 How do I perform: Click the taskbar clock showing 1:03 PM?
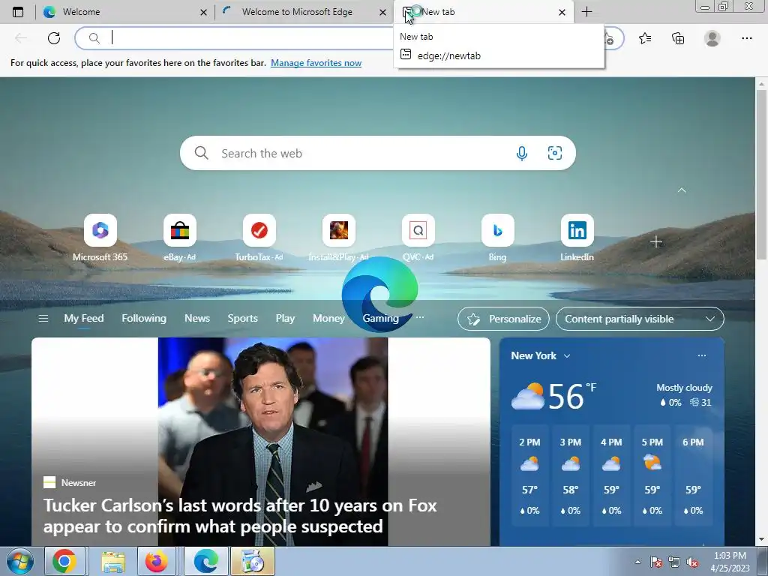click(x=730, y=562)
